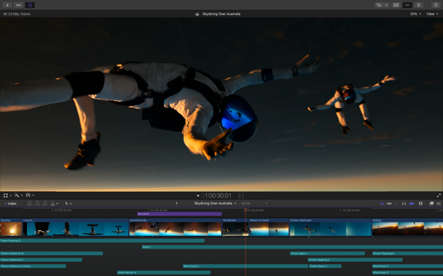This screenshot has width=443, height=276.
Task: Open the Retime speedometer menu
Action: click(30, 195)
